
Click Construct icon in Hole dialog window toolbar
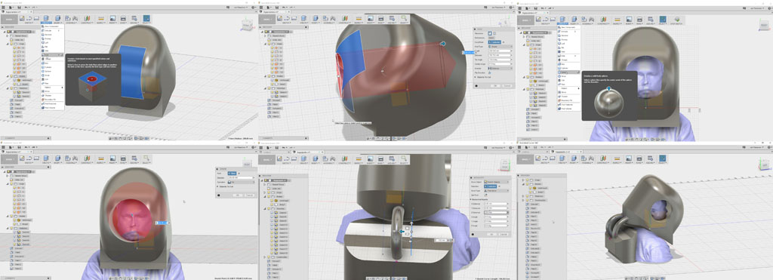(344, 18)
